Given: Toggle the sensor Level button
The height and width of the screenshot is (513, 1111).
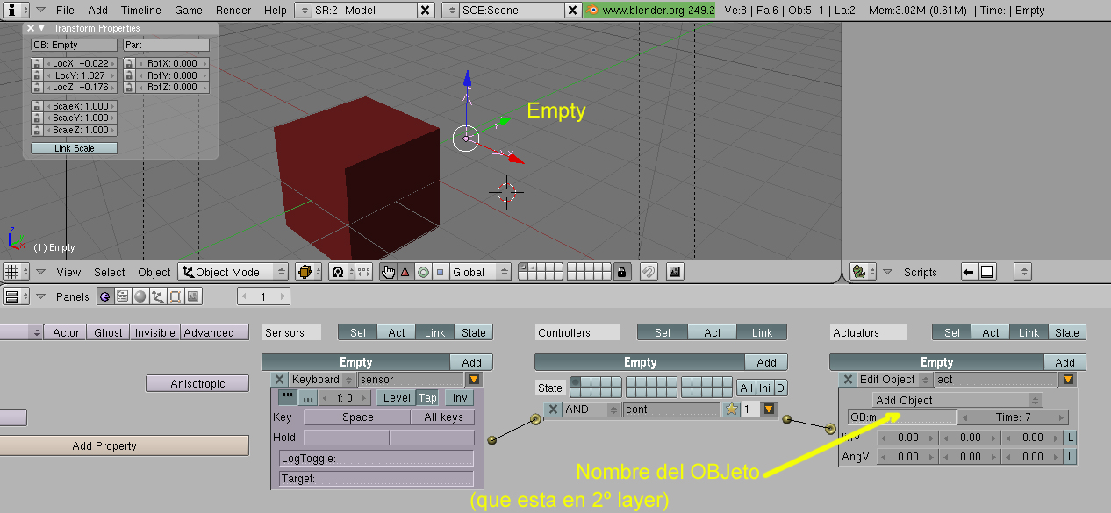Looking at the screenshot, I should click(x=397, y=397).
